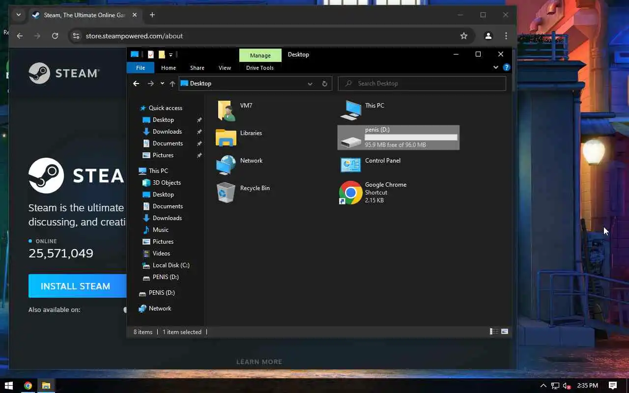
Task: Switch to the Home ribbon tab
Action: [169, 68]
